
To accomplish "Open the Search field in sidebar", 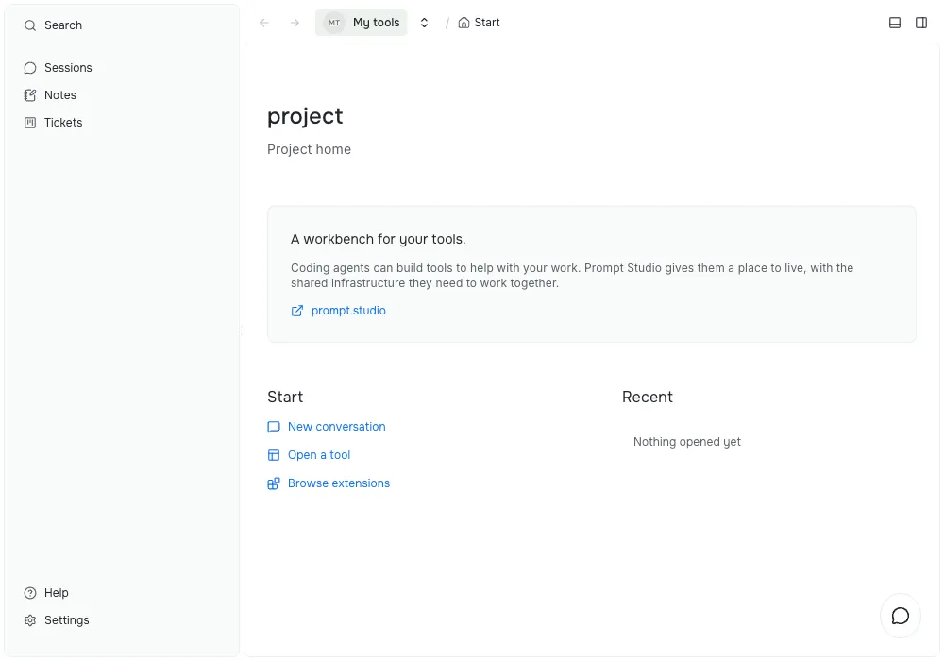I will click(x=122, y=25).
